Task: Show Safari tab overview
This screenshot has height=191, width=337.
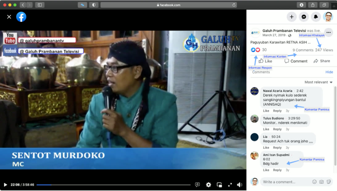Action: tap(324, 5)
